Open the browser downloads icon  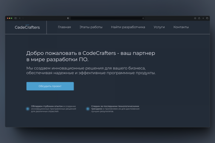[x=195, y=18]
